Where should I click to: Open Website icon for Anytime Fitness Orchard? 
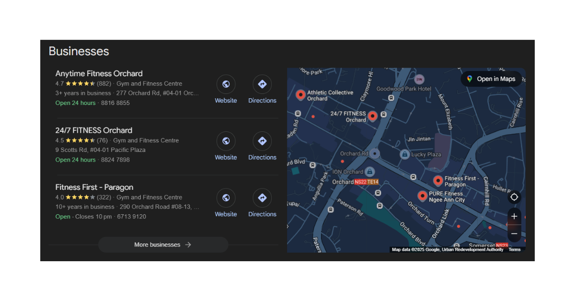226,84
